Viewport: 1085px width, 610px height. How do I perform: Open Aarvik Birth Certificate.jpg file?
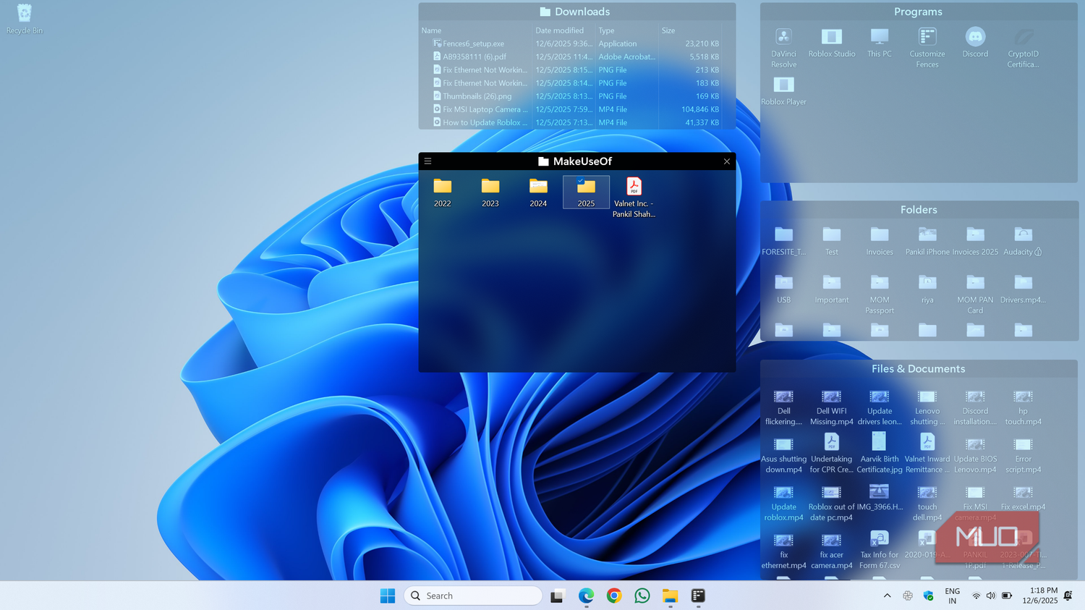coord(880,455)
